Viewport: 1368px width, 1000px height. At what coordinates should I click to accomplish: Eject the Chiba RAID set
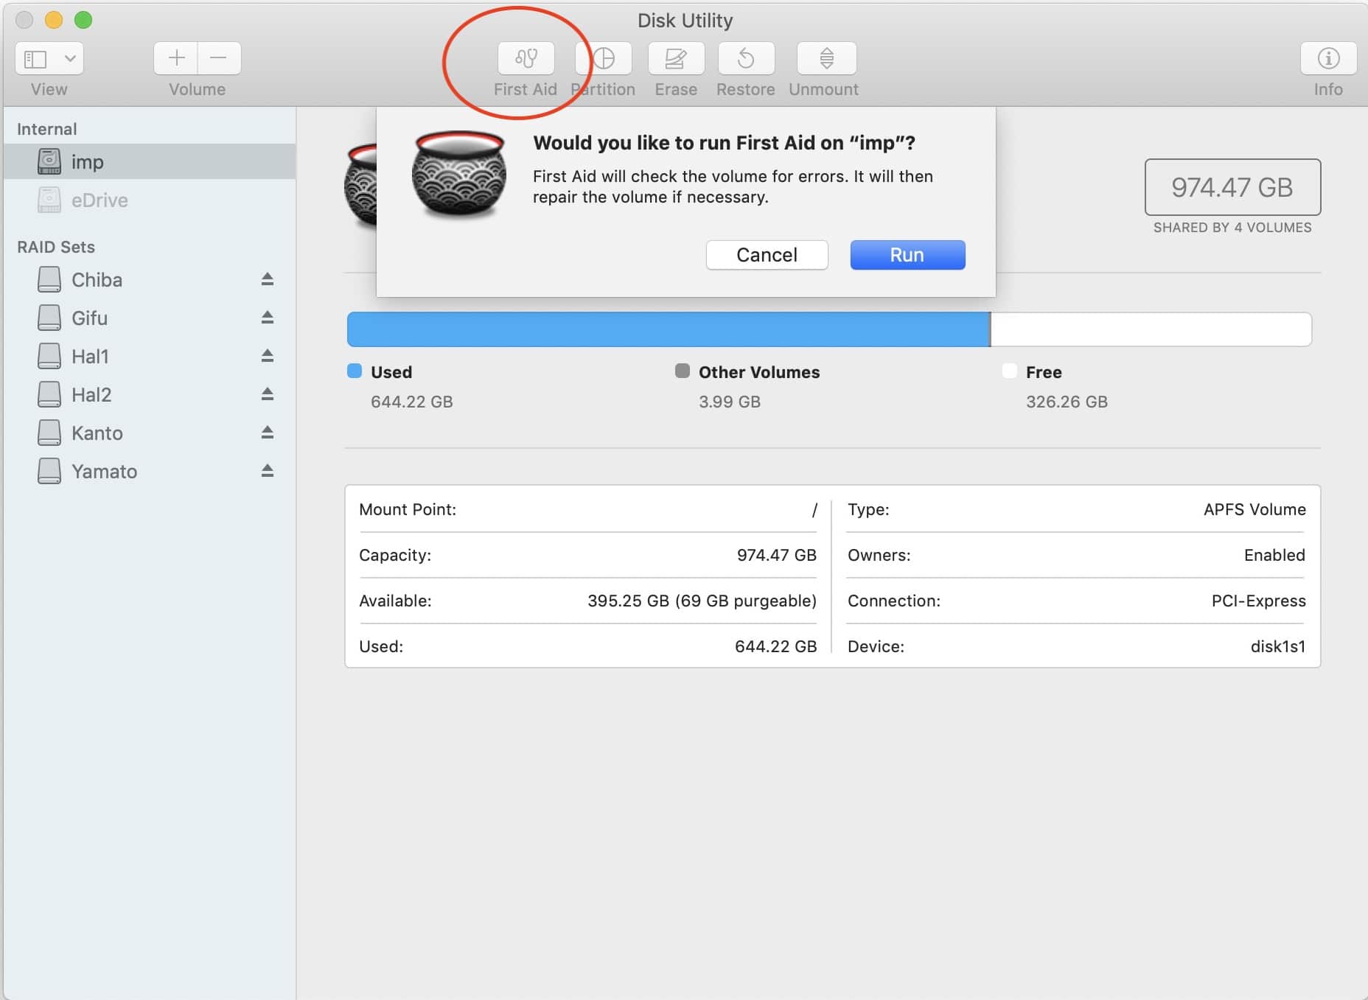[x=268, y=279]
